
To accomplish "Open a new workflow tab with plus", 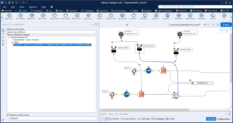I will [208, 25].
